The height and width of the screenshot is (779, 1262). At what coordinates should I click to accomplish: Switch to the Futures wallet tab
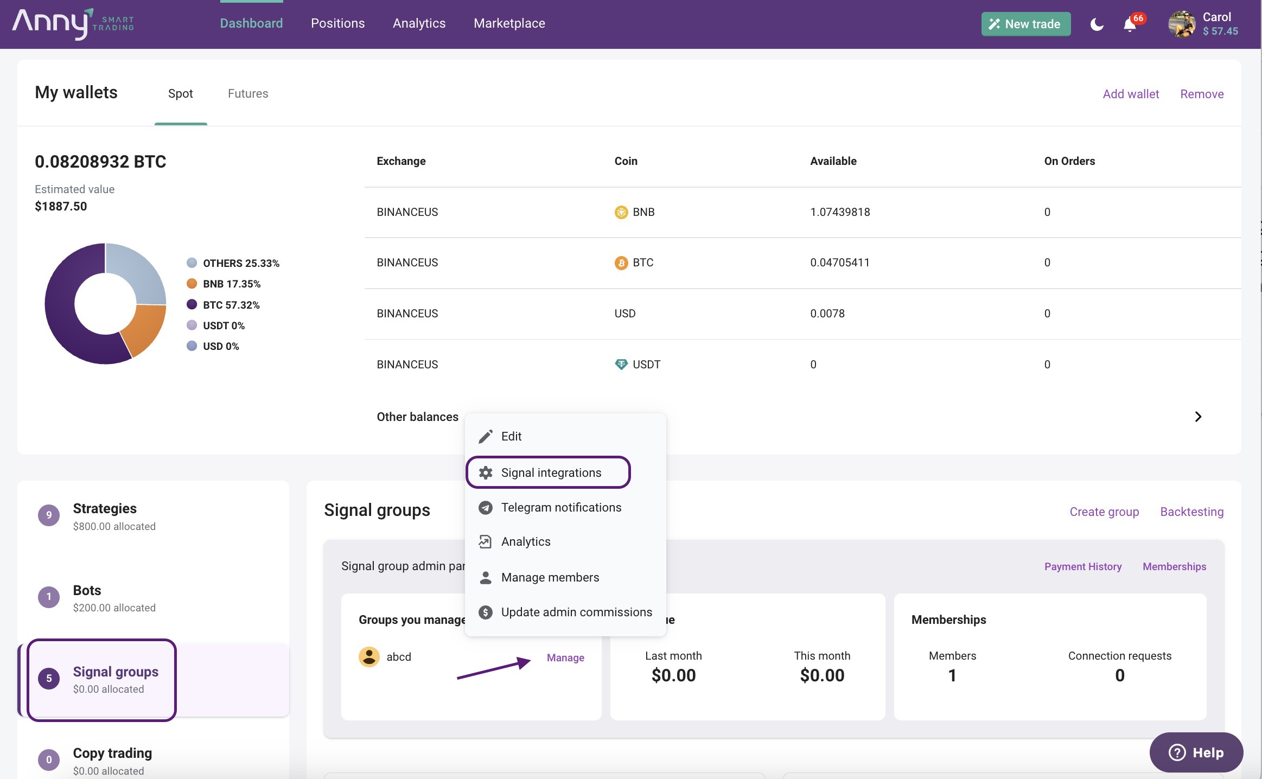(x=248, y=93)
